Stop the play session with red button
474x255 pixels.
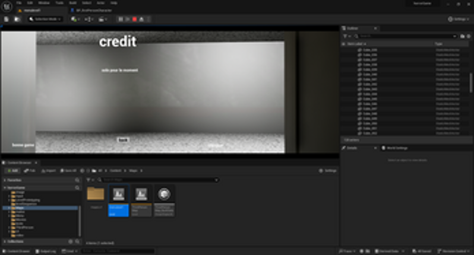(x=134, y=19)
